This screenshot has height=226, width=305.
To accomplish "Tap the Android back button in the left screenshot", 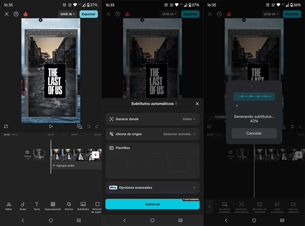I will pyautogui.click(x=23, y=220).
